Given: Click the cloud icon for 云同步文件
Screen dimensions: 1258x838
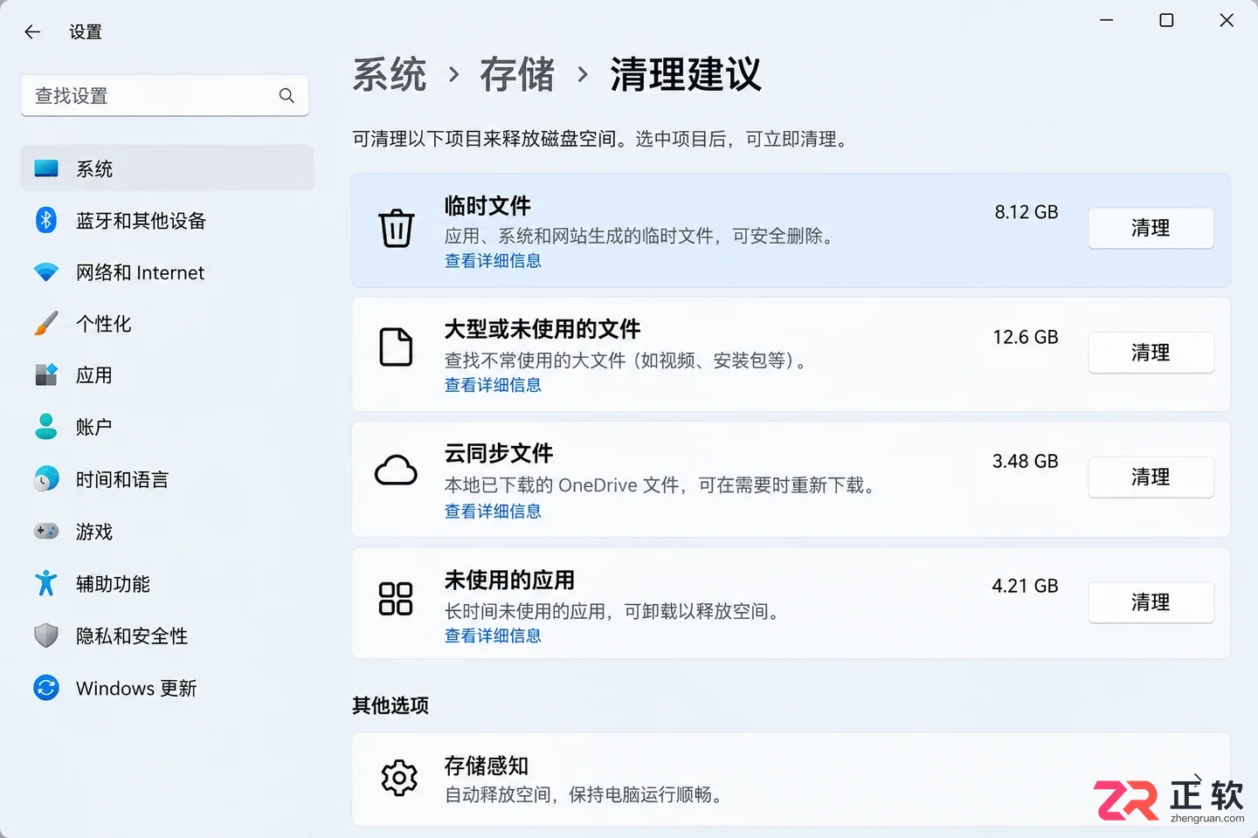Looking at the screenshot, I should 396,471.
